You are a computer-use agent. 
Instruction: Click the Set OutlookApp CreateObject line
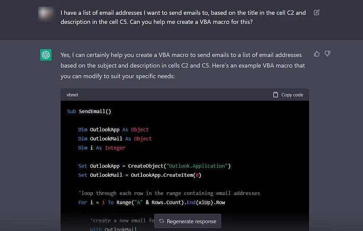click(154, 166)
